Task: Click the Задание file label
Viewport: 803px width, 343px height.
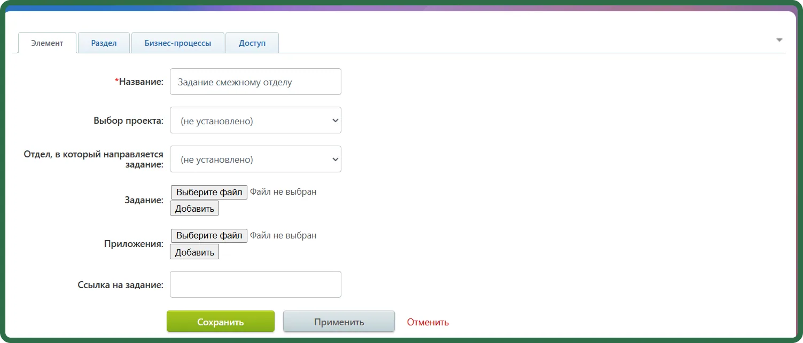Action: click(x=144, y=200)
